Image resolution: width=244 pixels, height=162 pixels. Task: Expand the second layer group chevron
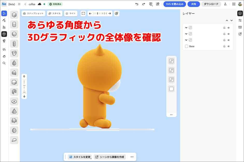186,34
